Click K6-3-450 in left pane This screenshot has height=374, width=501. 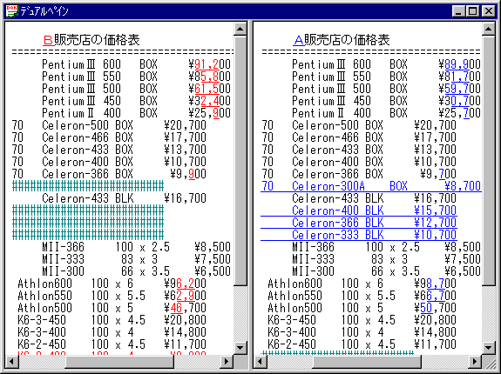(42, 320)
